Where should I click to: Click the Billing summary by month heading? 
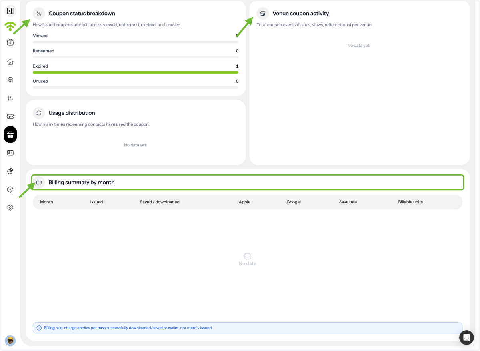(x=82, y=182)
